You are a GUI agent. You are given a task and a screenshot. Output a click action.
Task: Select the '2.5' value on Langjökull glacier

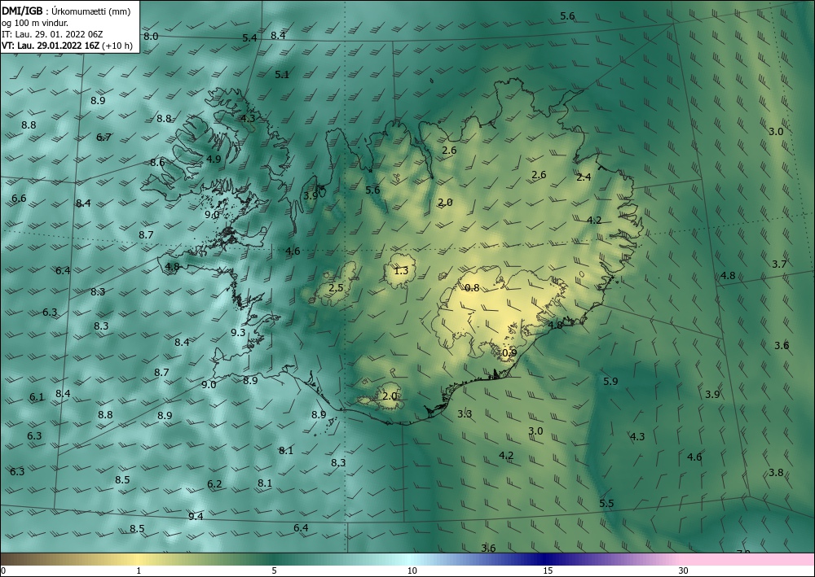(x=337, y=288)
